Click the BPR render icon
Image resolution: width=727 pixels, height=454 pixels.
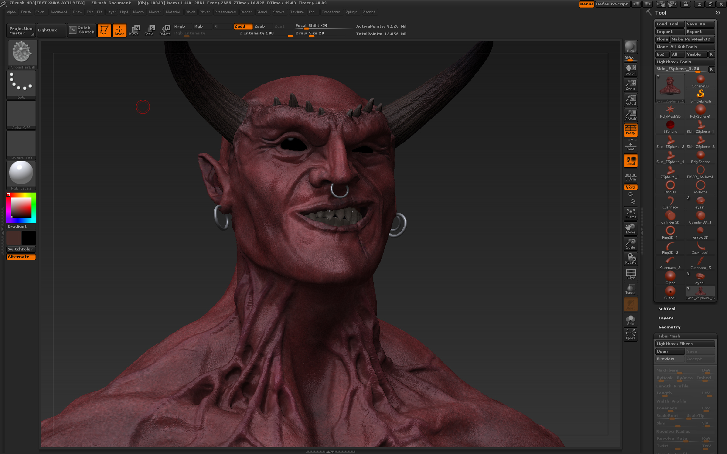point(630,47)
